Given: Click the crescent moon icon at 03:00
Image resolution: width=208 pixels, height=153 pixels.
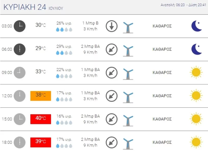Looking at the screenshot, I should (x=197, y=26).
